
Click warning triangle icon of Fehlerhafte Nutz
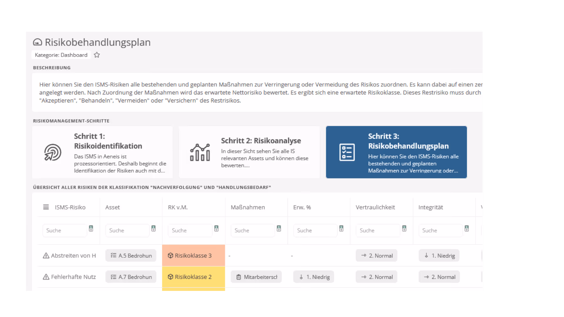46,277
